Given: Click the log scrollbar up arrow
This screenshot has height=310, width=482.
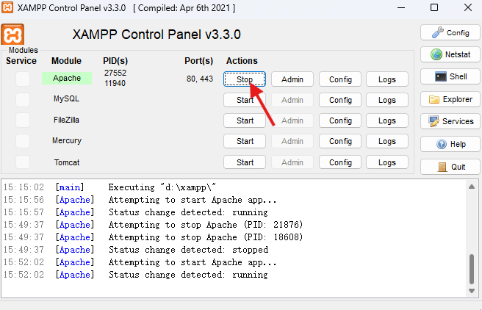Looking at the screenshot, I should 472,187.
